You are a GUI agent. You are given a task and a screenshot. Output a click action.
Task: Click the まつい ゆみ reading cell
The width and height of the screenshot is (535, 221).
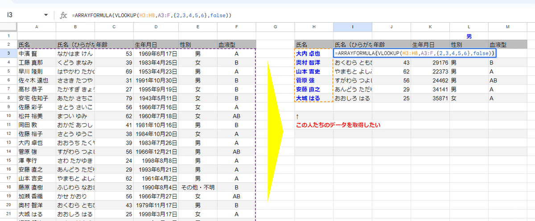point(75,116)
